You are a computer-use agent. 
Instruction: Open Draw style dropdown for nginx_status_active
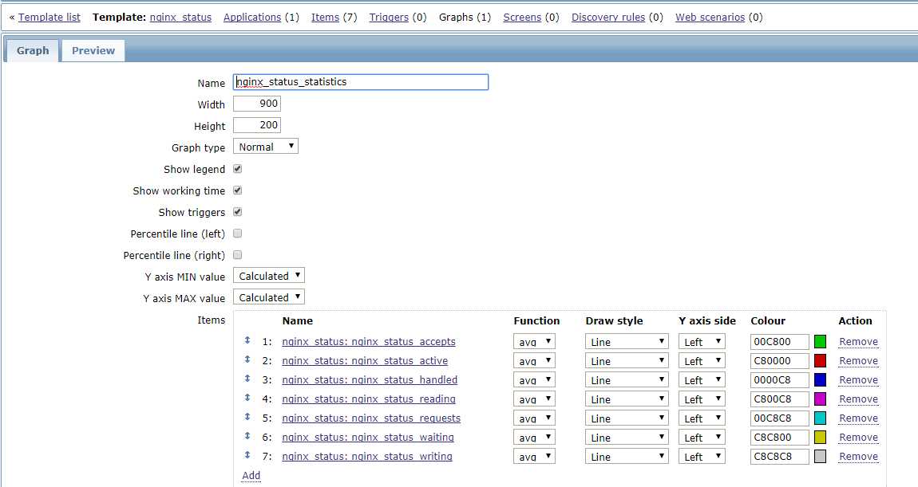point(627,361)
